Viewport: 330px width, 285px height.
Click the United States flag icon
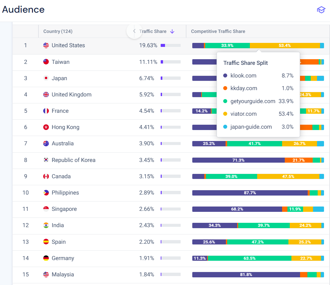(x=46, y=46)
